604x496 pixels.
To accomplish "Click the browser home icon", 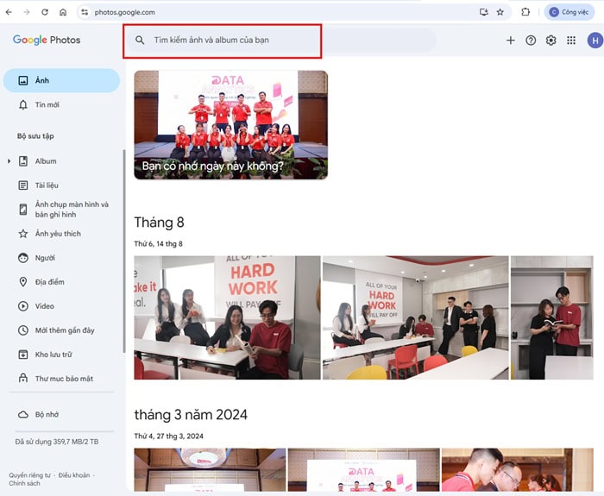I will pyautogui.click(x=63, y=12).
